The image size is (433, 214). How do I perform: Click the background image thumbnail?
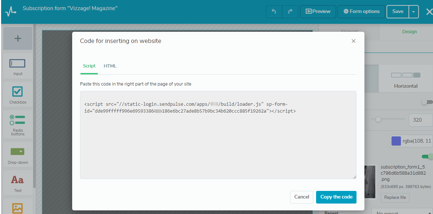point(371,182)
